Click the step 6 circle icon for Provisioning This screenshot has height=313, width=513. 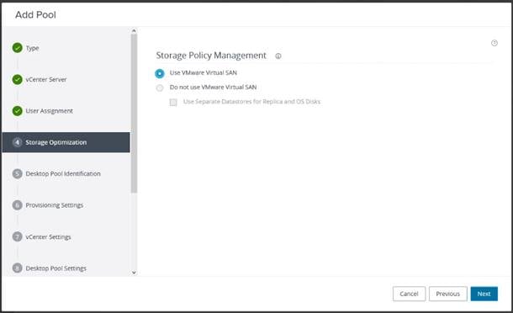click(17, 205)
